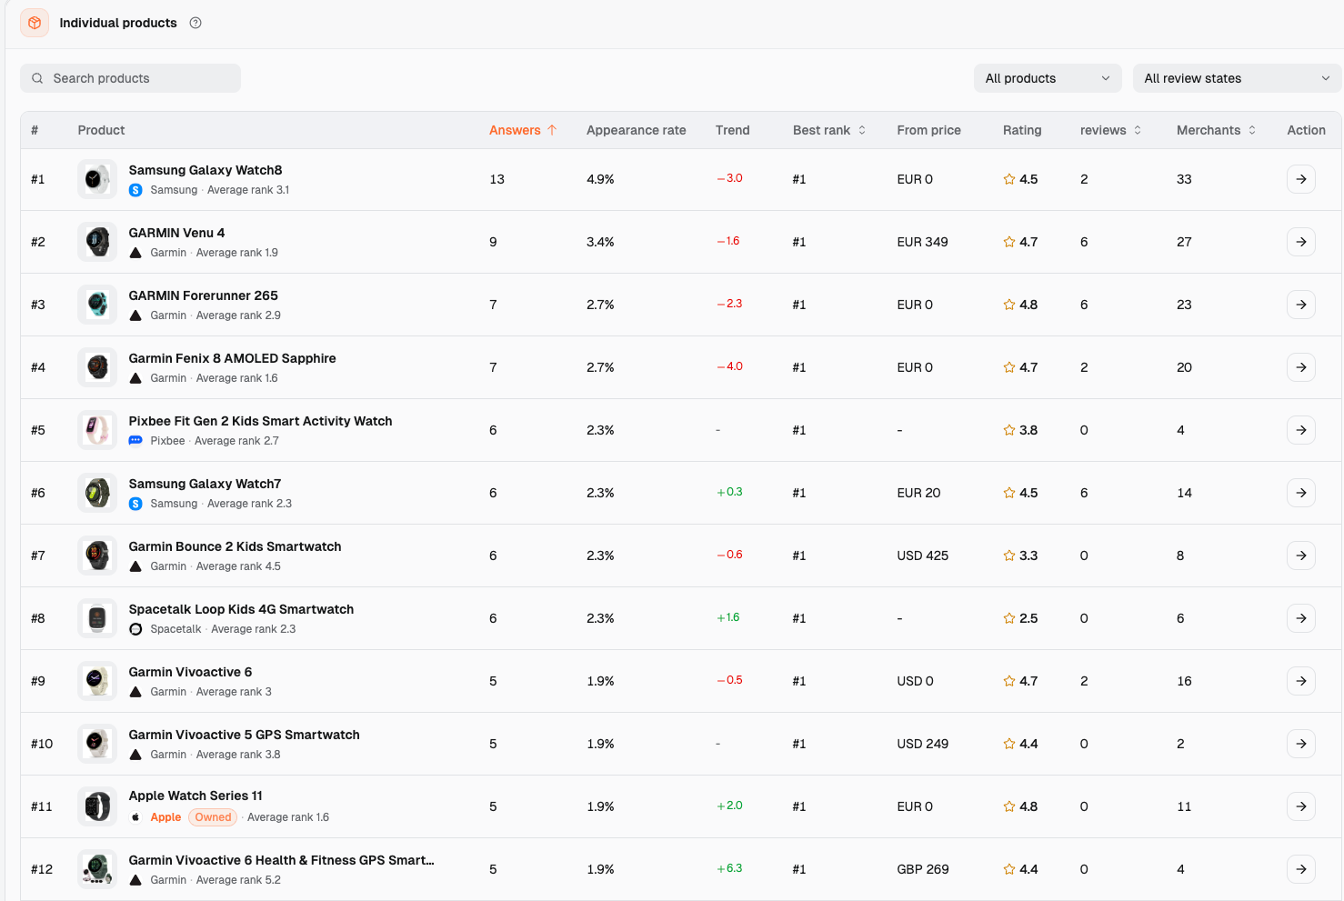Click the From price column header
The width and height of the screenshot is (1344, 901).
[x=928, y=130]
